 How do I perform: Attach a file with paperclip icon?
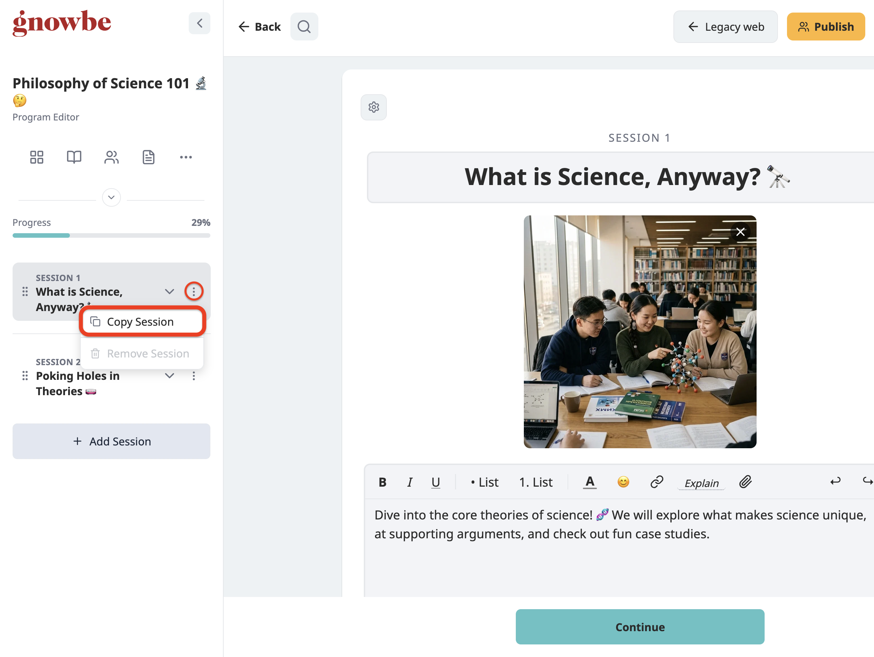coord(745,482)
